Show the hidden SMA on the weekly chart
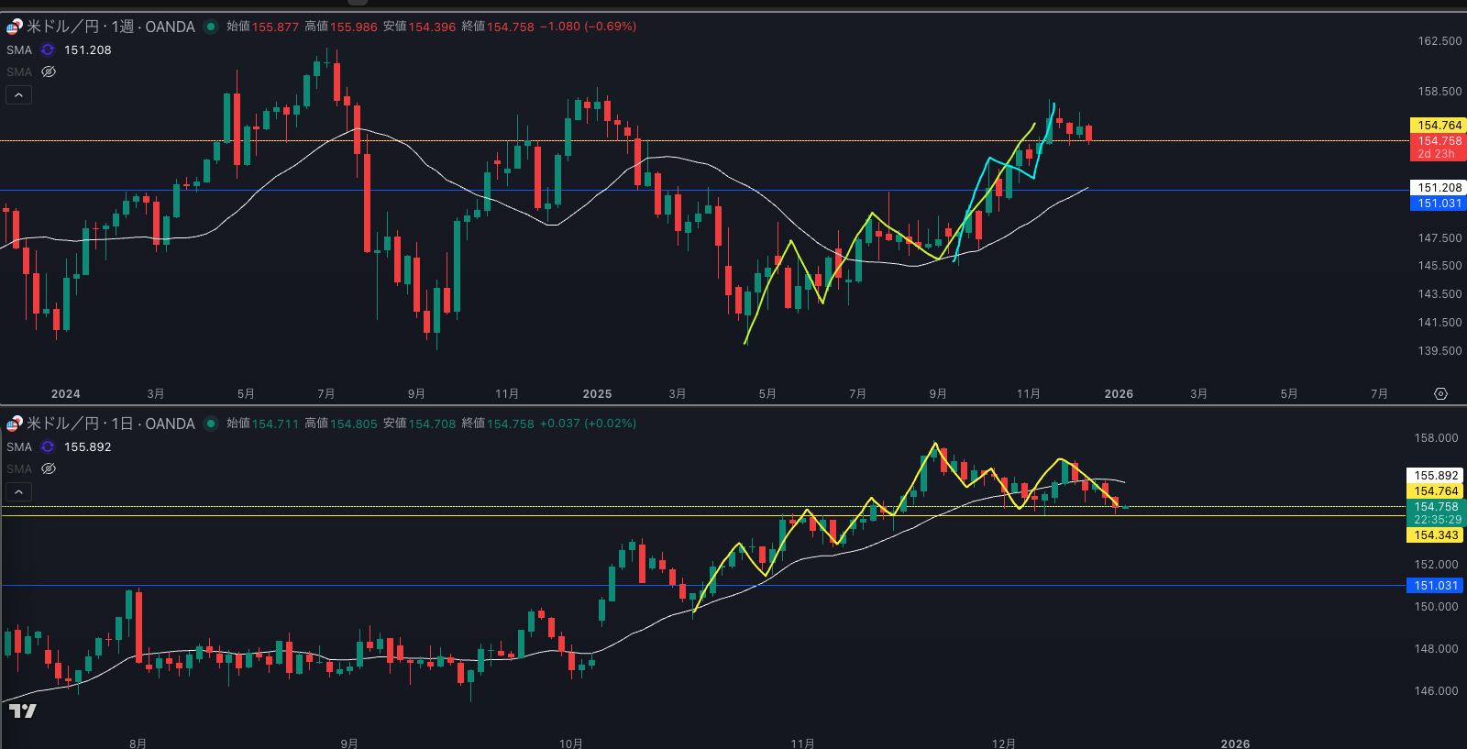1467x749 pixels. [49, 72]
